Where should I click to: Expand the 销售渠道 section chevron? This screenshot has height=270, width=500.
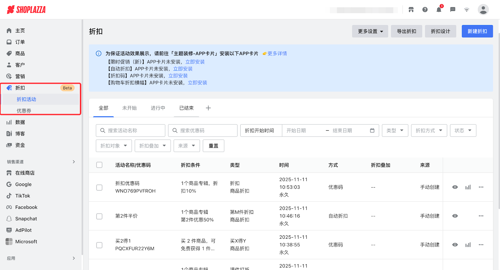(x=74, y=162)
